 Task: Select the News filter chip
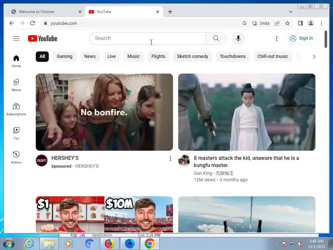(90, 57)
